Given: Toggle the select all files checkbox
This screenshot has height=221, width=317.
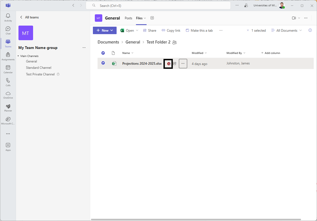Looking at the screenshot, I should click(103, 53).
